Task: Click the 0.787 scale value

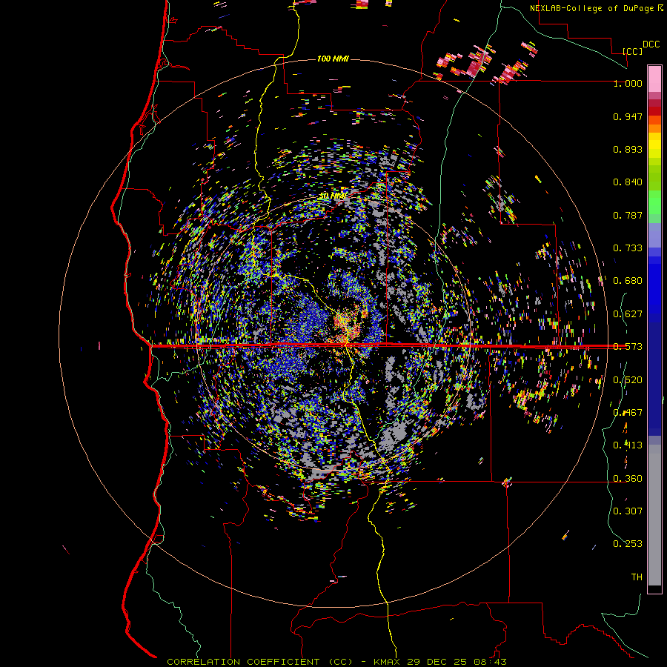Action: point(628,215)
